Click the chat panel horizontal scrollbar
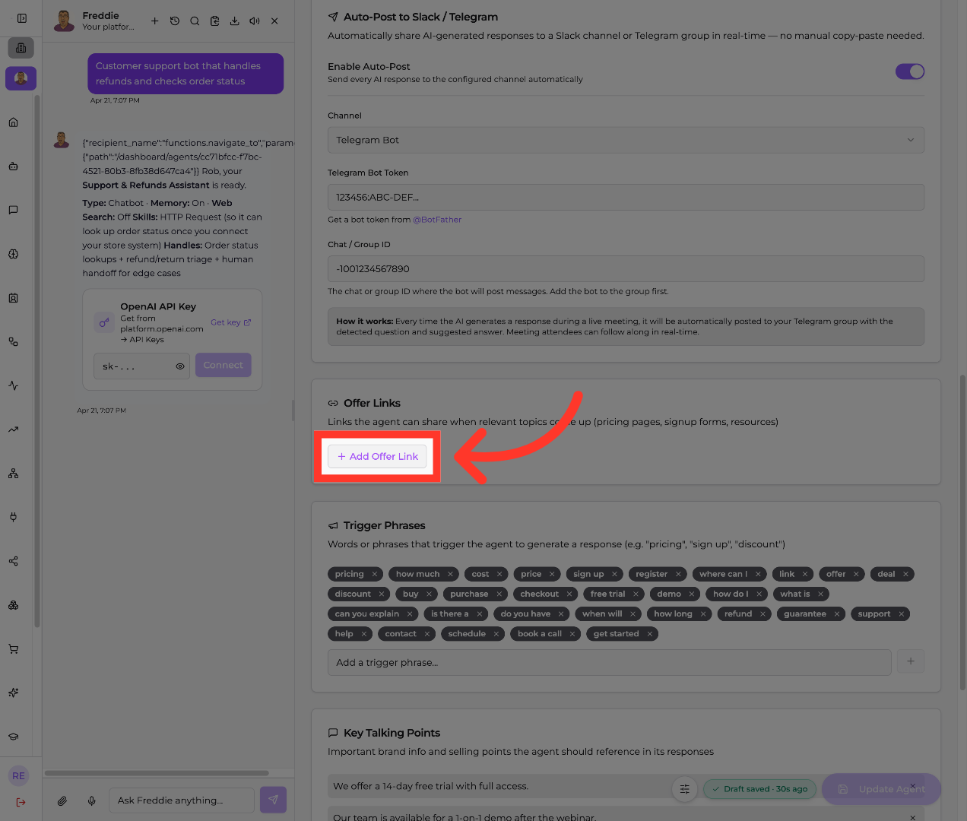This screenshot has height=821, width=967. tap(157, 773)
